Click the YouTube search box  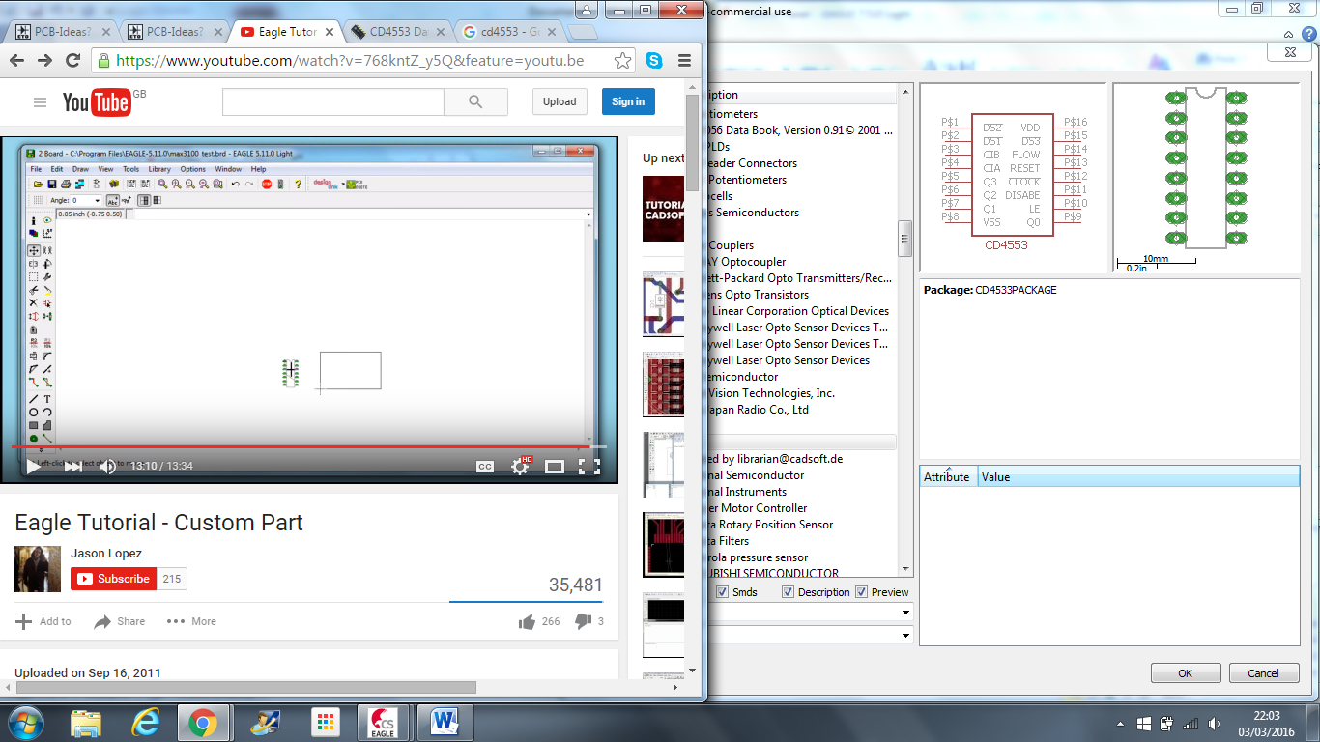(x=332, y=101)
